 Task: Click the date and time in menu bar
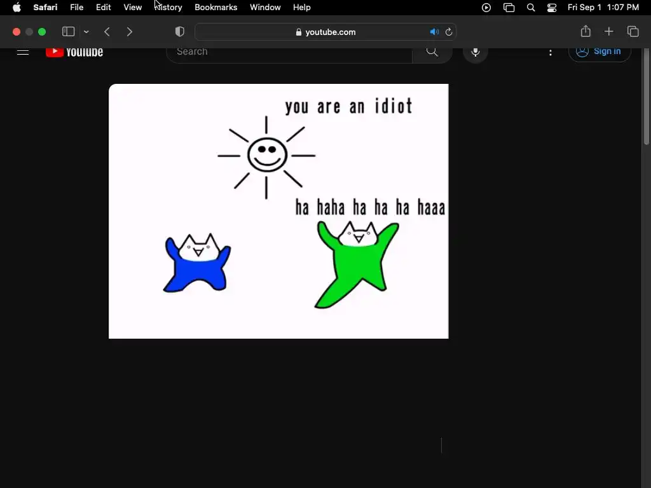click(603, 8)
